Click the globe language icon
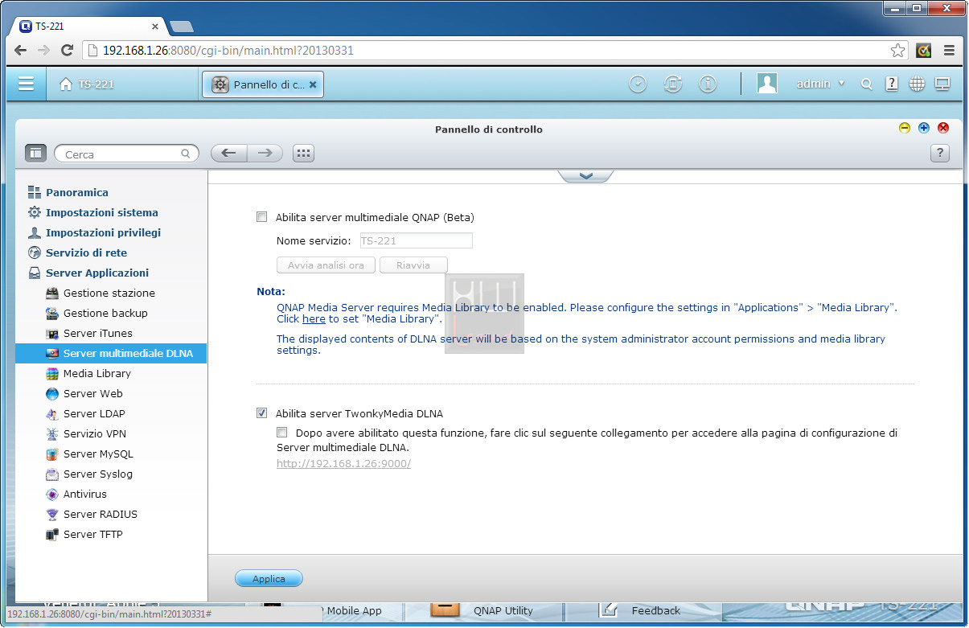The width and height of the screenshot is (969, 628). 917,84
